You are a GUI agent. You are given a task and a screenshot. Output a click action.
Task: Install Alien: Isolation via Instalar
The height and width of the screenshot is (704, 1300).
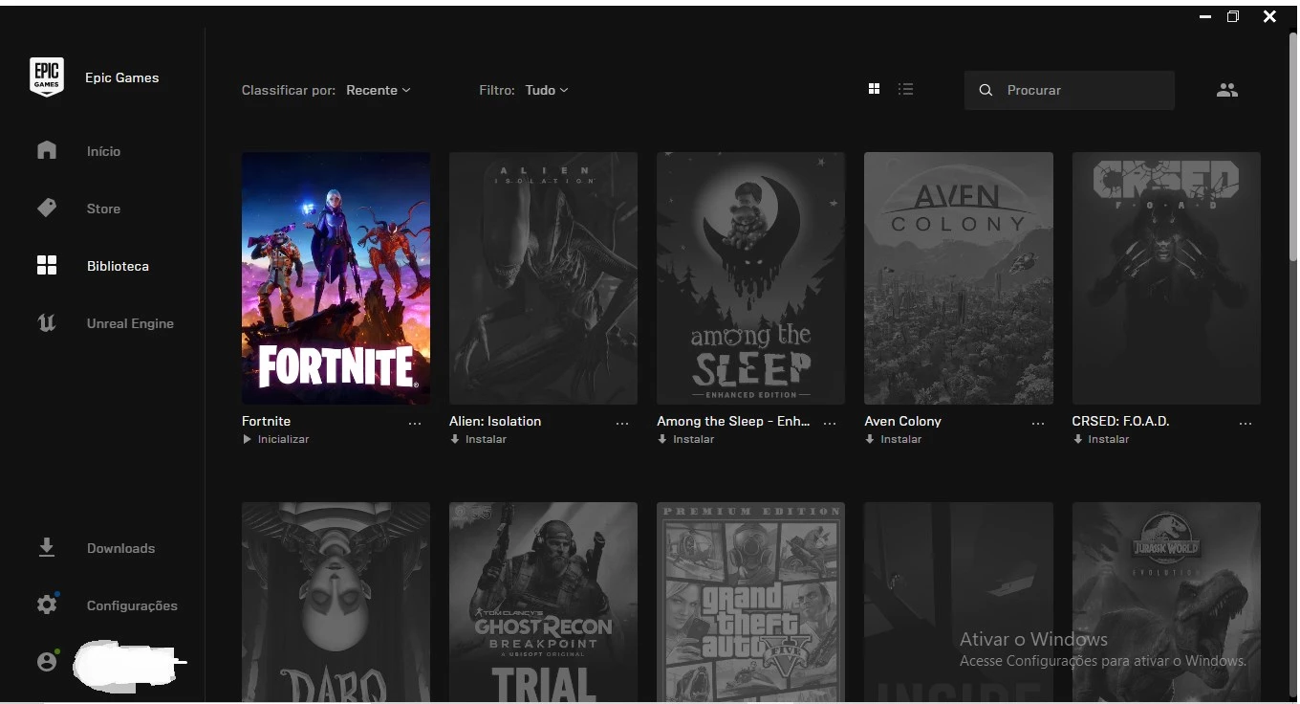pos(479,439)
